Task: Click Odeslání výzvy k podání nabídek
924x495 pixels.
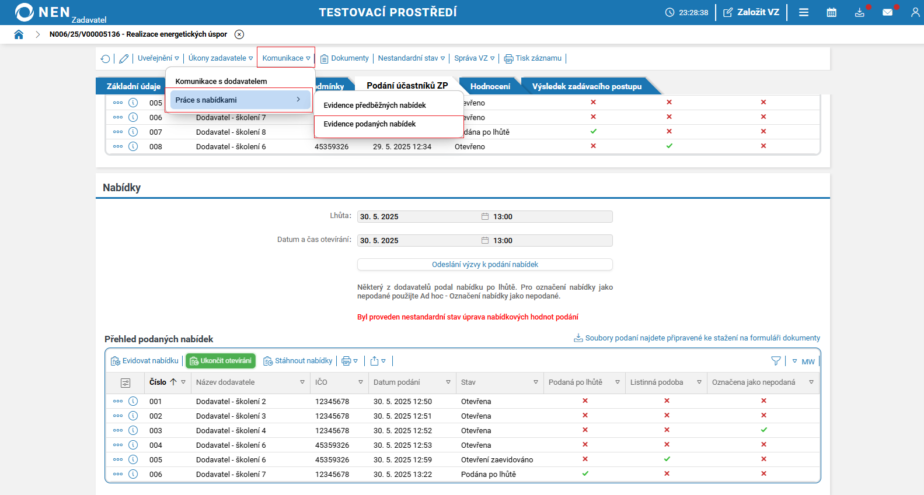Action: tap(484, 265)
